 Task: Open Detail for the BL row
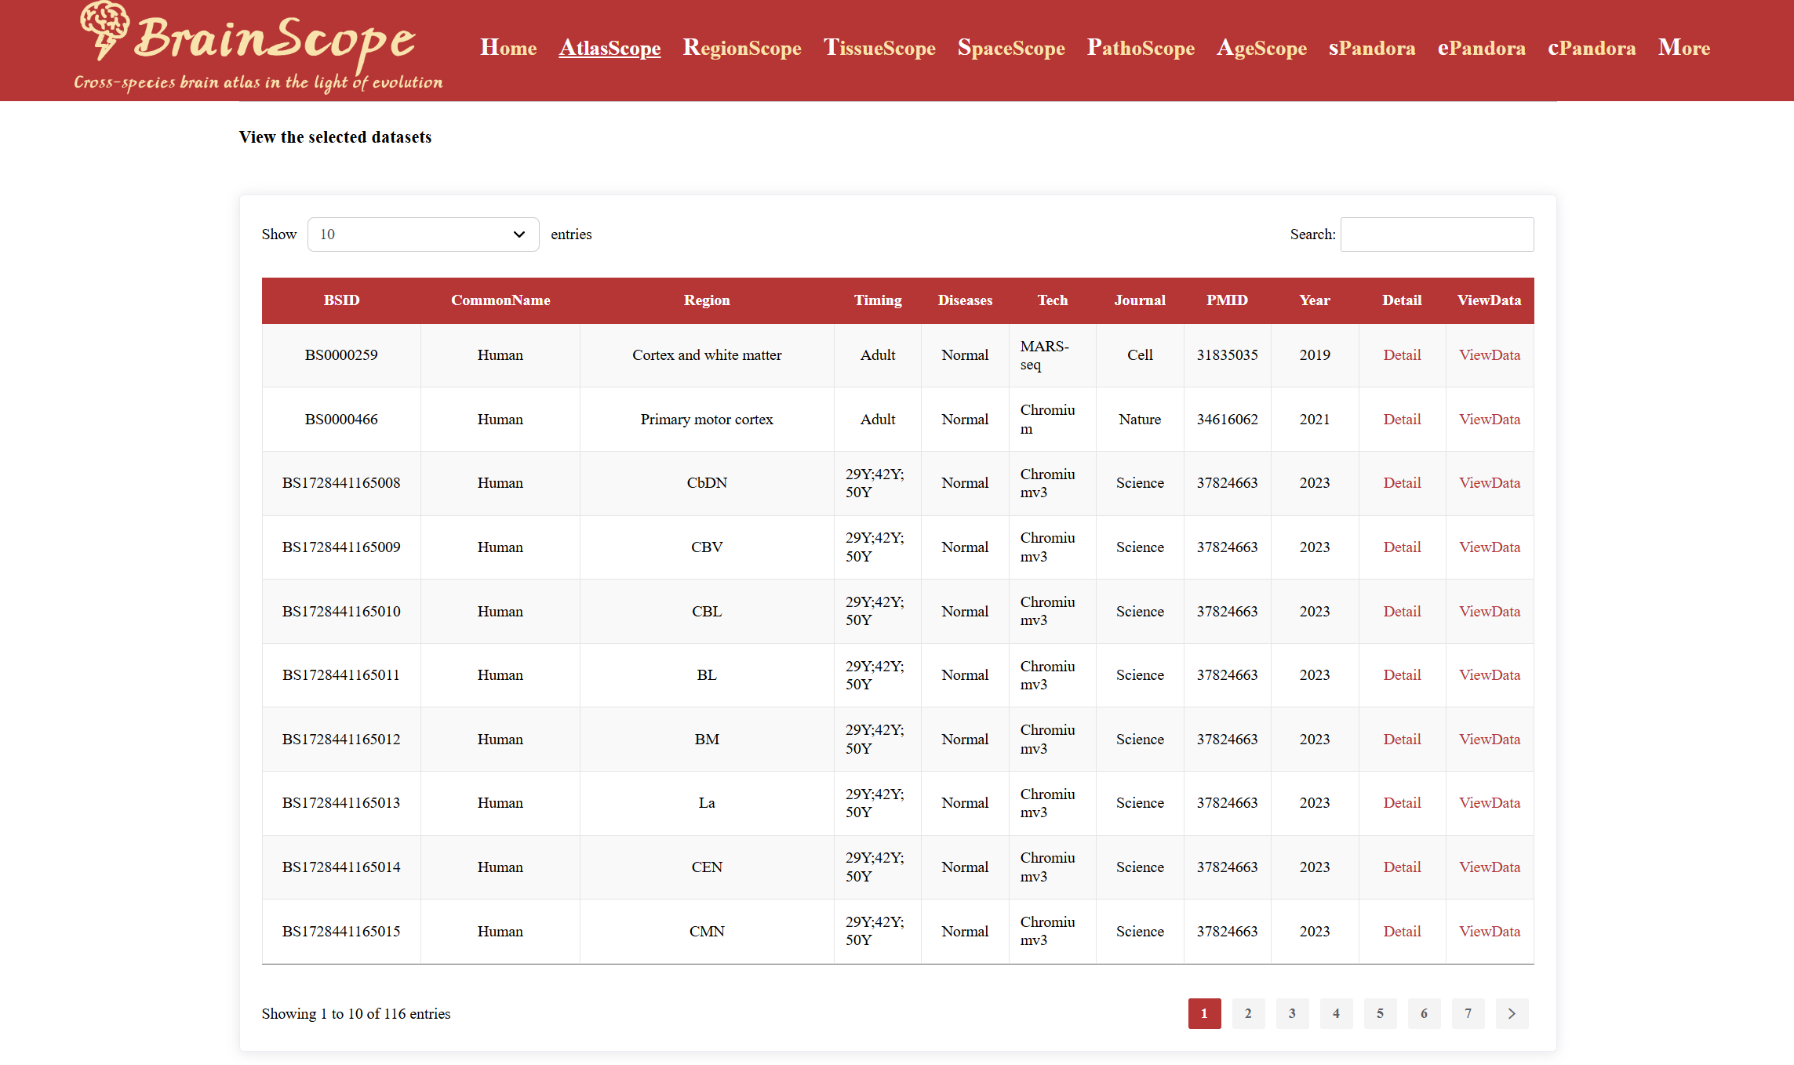(x=1402, y=675)
